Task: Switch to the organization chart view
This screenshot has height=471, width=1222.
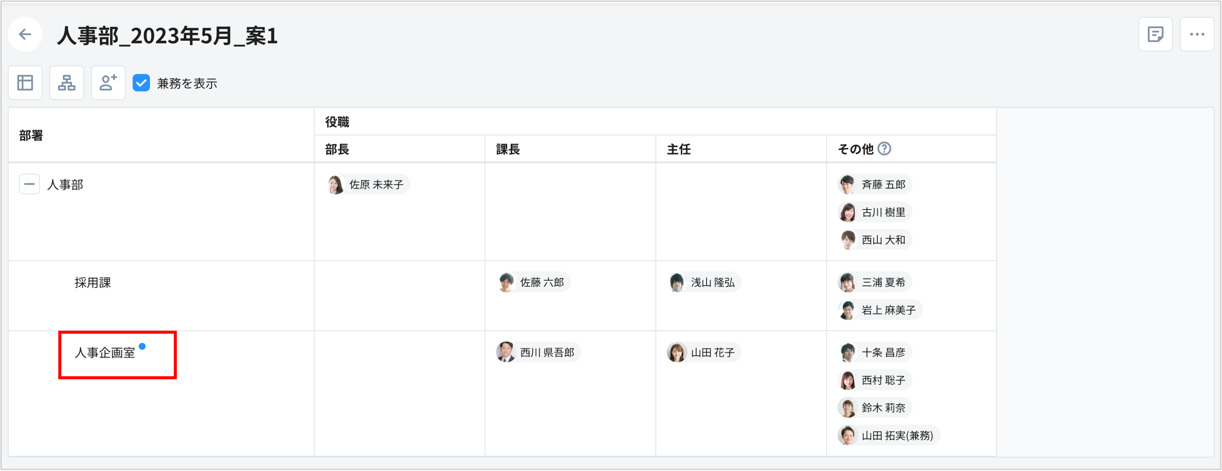Action: (x=66, y=82)
